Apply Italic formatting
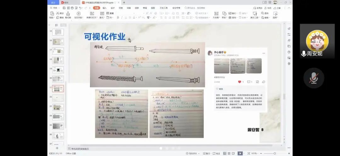This screenshot has height=156, width=340. coord(122,18)
